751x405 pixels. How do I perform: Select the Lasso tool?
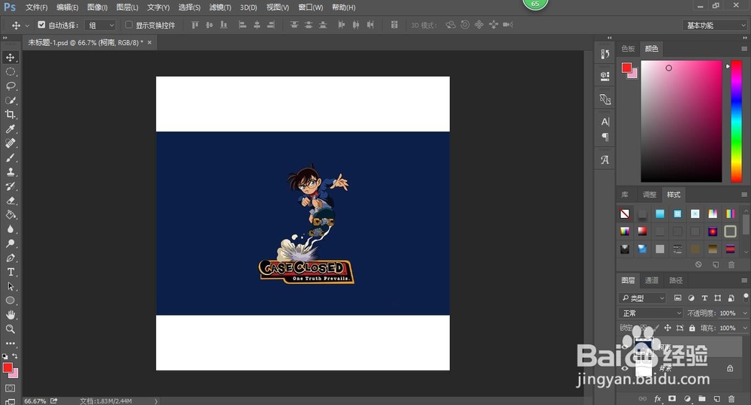coord(10,86)
